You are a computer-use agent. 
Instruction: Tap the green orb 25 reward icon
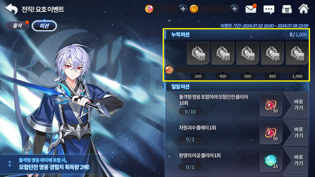[x=271, y=161]
